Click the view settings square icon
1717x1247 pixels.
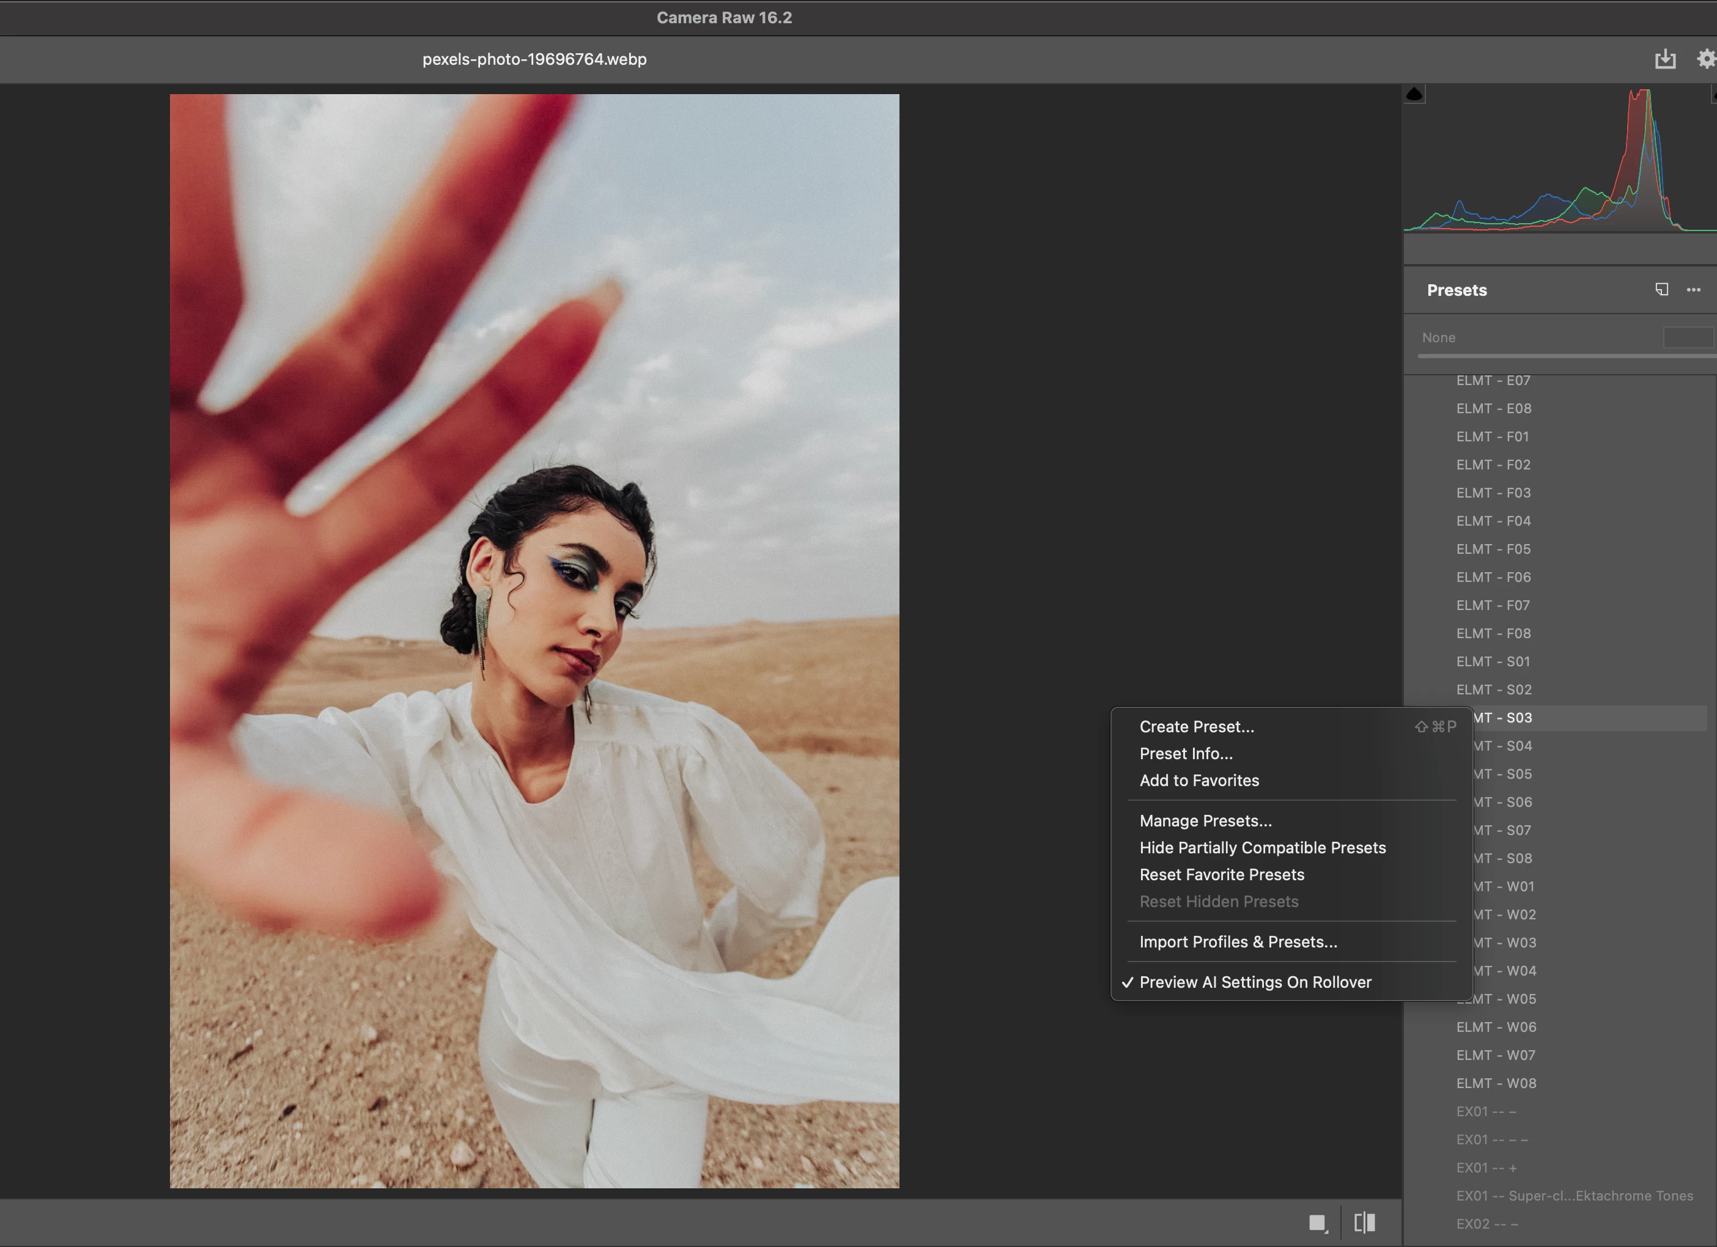[x=1317, y=1223]
